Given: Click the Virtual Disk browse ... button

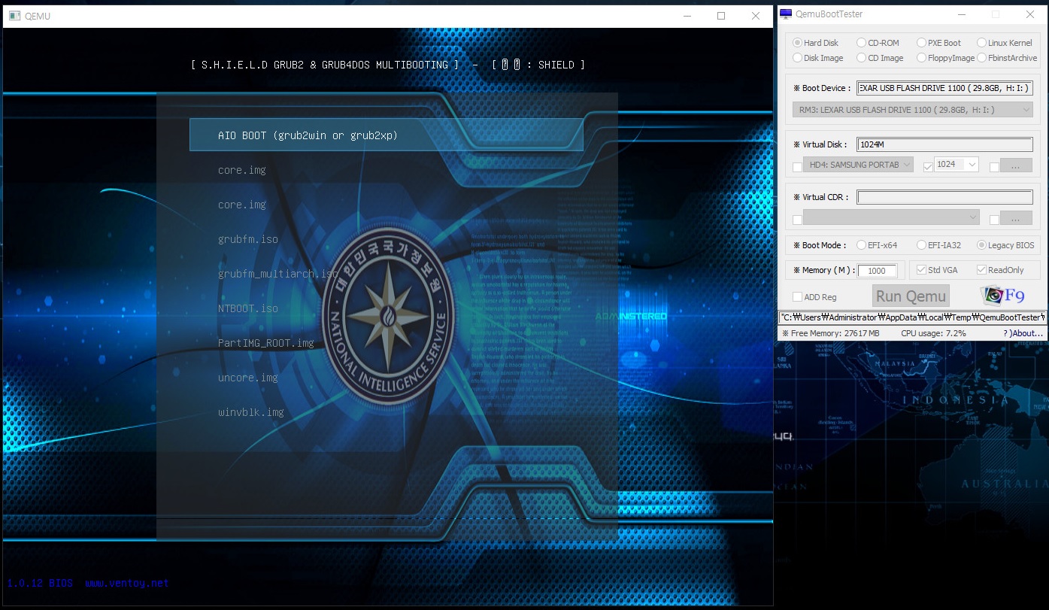Looking at the screenshot, I should click(x=1017, y=165).
